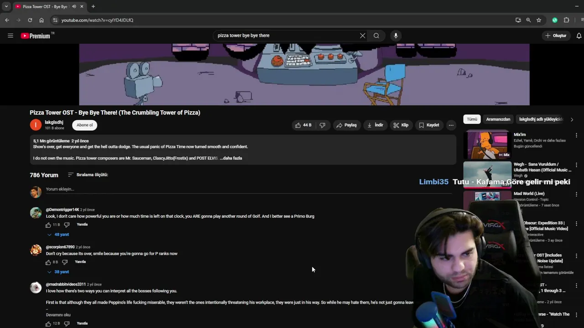The height and width of the screenshot is (328, 584).
Task: Open the Mix'im playlist thumbnail
Action: (x=487, y=145)
